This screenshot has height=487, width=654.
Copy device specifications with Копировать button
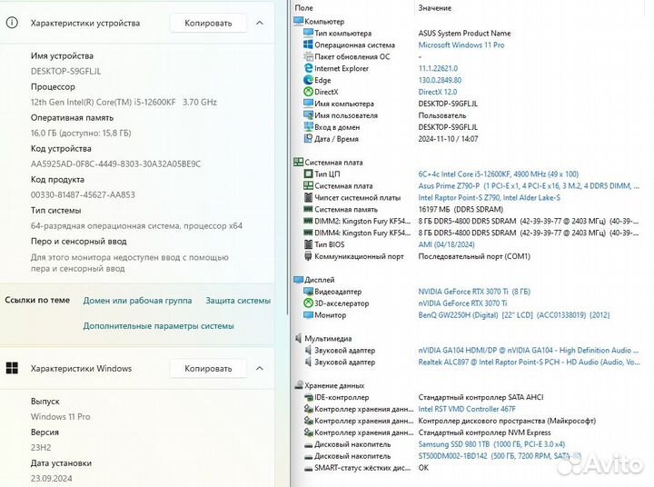tap(208, 23)
